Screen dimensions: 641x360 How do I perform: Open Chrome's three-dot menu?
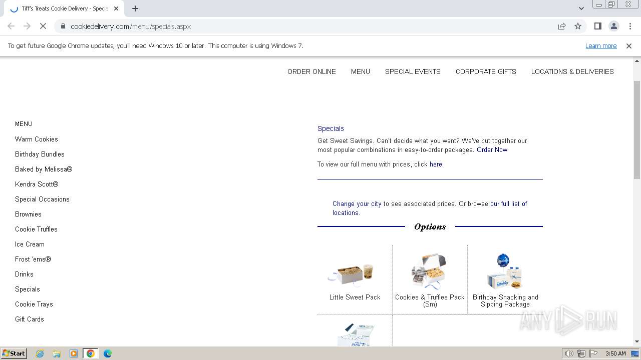[630, 26]
